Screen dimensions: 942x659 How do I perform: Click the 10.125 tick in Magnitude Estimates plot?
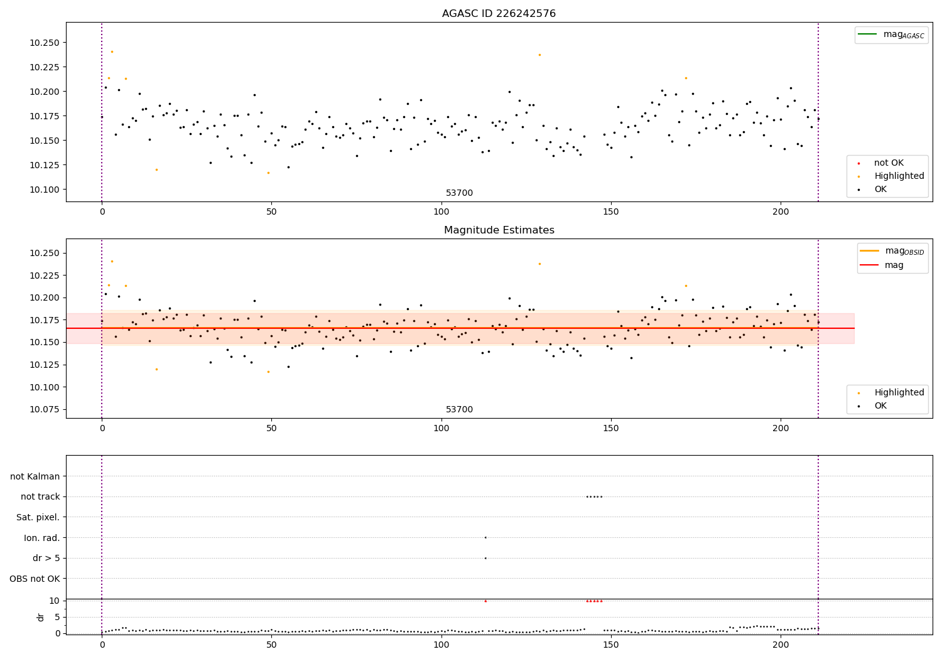pos(45,365)
